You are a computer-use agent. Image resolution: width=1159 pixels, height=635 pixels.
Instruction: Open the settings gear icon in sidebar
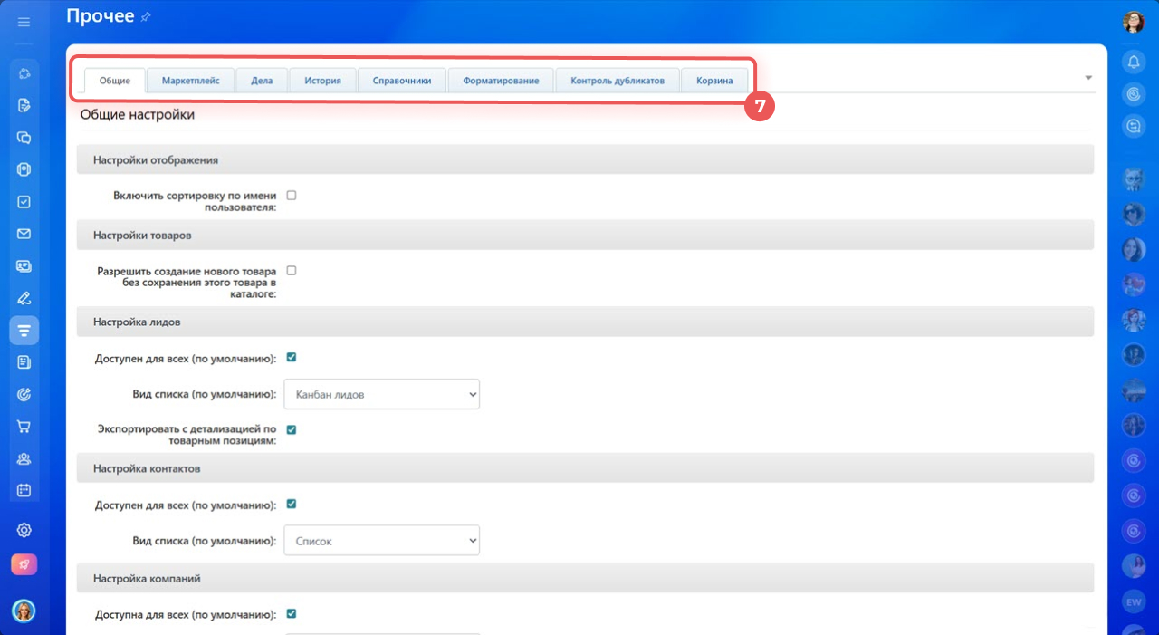(24, 530)
